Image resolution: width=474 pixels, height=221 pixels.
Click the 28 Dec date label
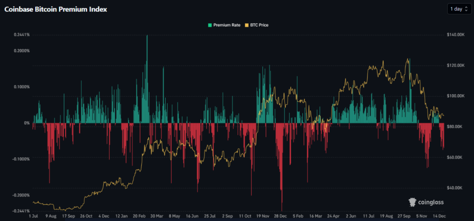coord(281,216)
